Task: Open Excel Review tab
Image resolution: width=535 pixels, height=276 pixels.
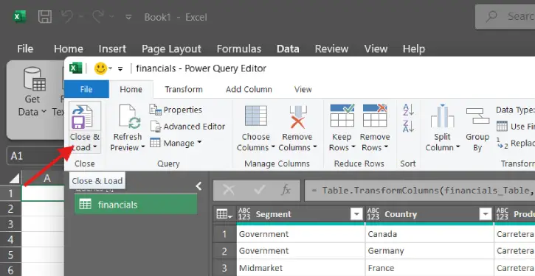Action: tap(331, 49)
